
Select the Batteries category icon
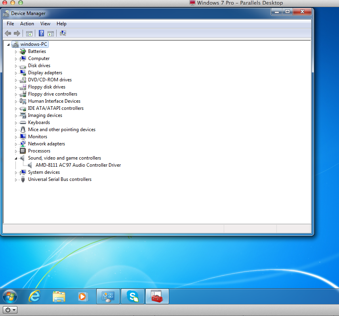point(23,51)
